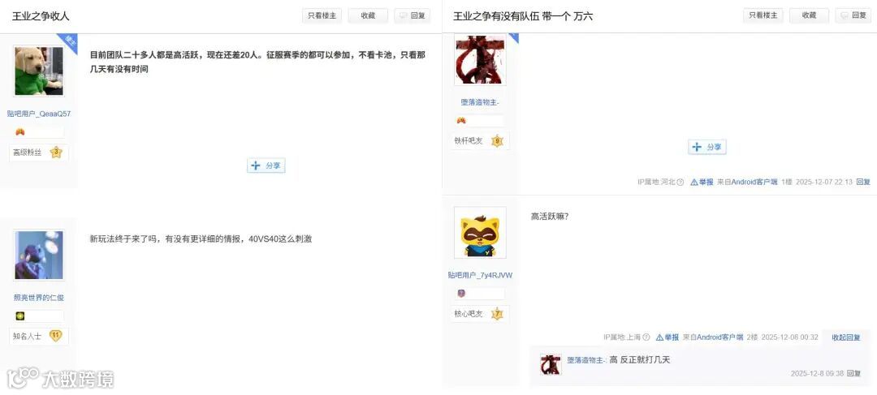Click the level 11 heart badge beside 知名人士
The height and width of the screenshot is (395, 877).
click(55, 336)
